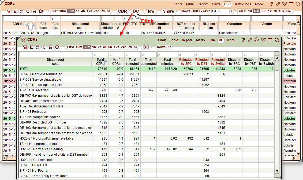
Task: Click the E export icon
Action: (31, 47)
